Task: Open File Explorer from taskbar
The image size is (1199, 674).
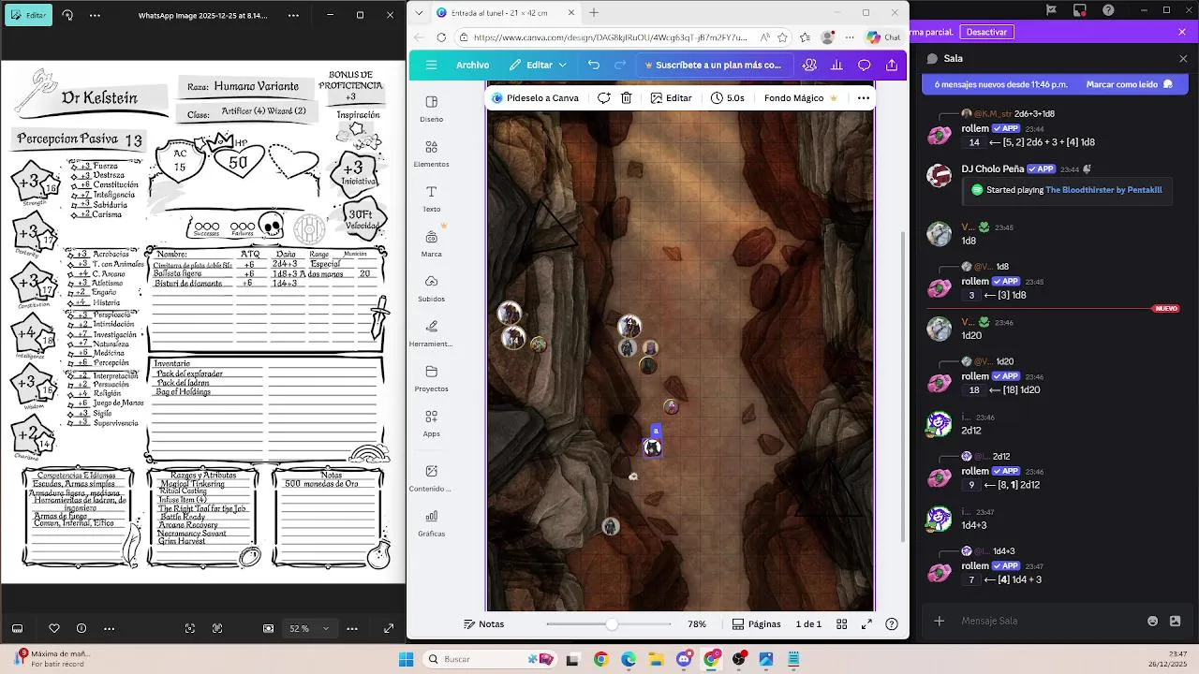Action: [656, 659]
